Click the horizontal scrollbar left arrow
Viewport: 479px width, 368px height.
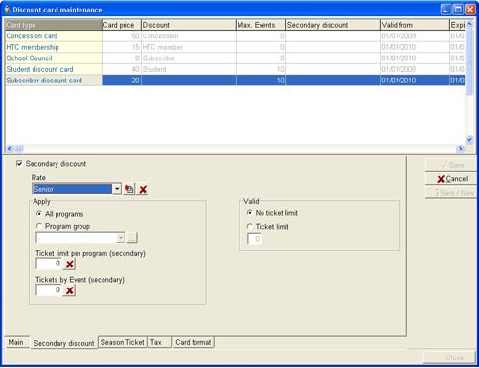(x=10, y=149)
